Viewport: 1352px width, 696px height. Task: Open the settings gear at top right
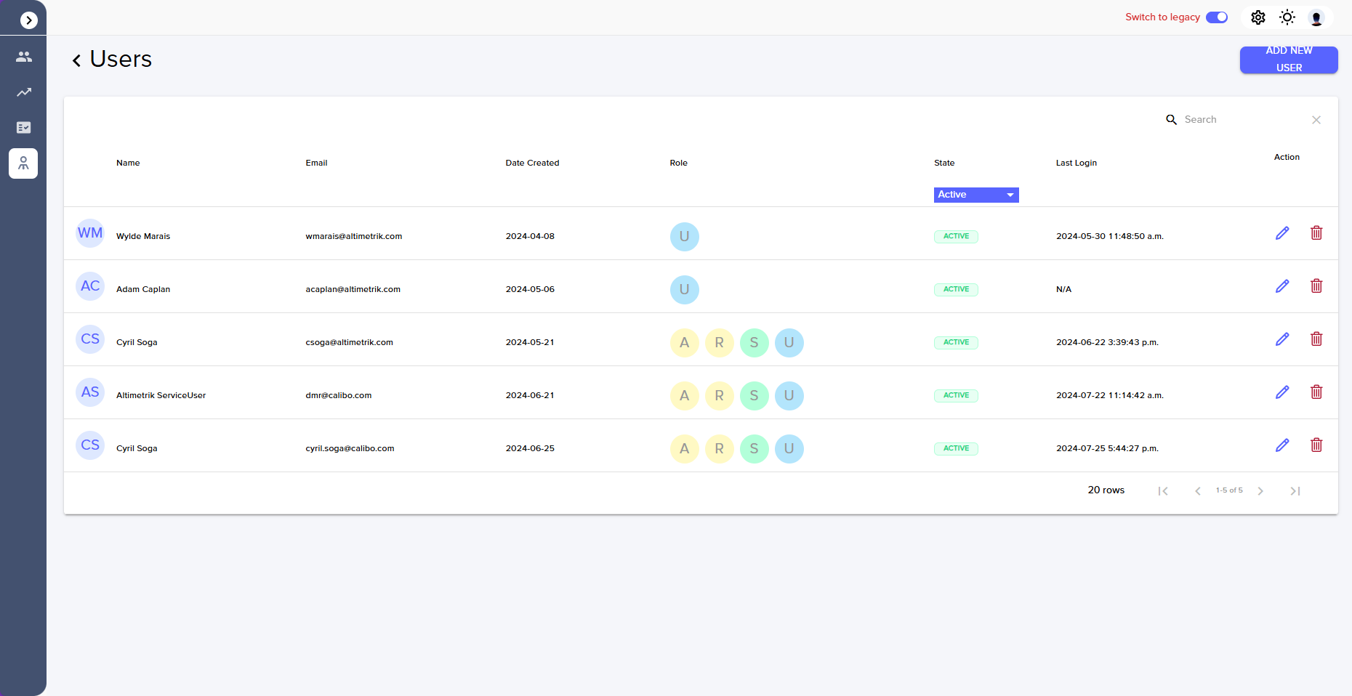click(1258, 17)
